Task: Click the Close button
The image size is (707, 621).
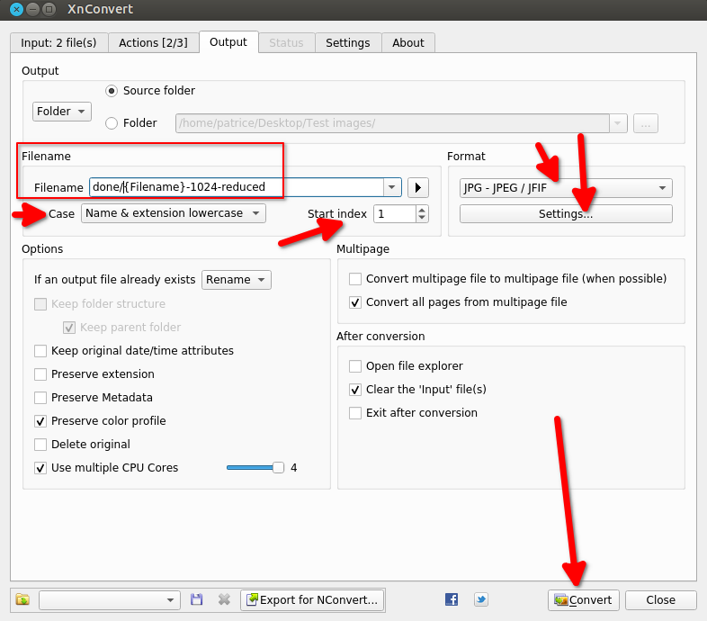Action: (x=660, y=600)
